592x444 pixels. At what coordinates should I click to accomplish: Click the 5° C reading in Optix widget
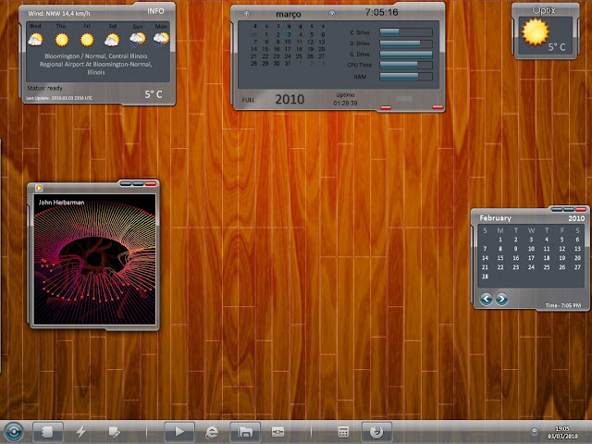click(x=557, y=47)
